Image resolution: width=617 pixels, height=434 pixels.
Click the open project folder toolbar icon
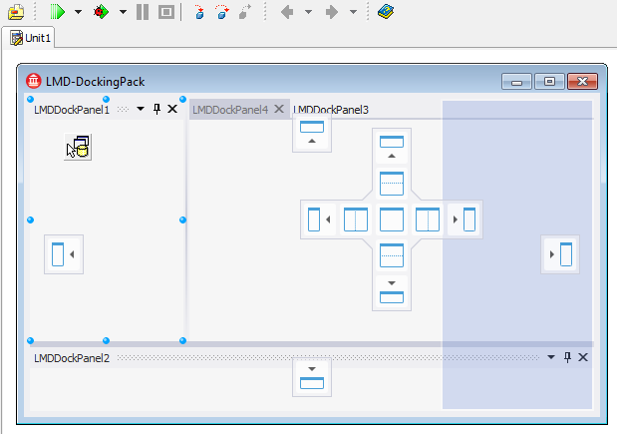16,12
